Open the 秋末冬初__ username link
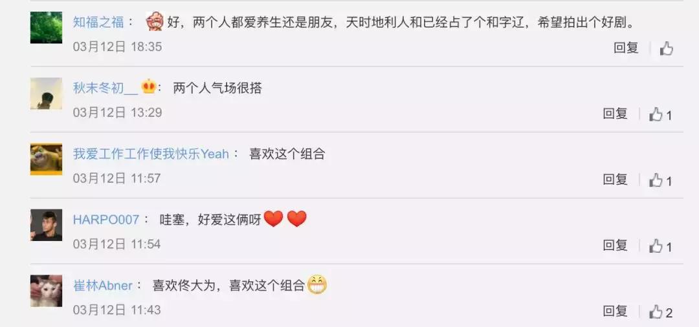Viewport: 699px width, 327px height. point(105,88)
